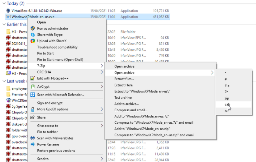
Task: Click the Malwarebytes icon in context menu
Action: (x=33, y=138)
